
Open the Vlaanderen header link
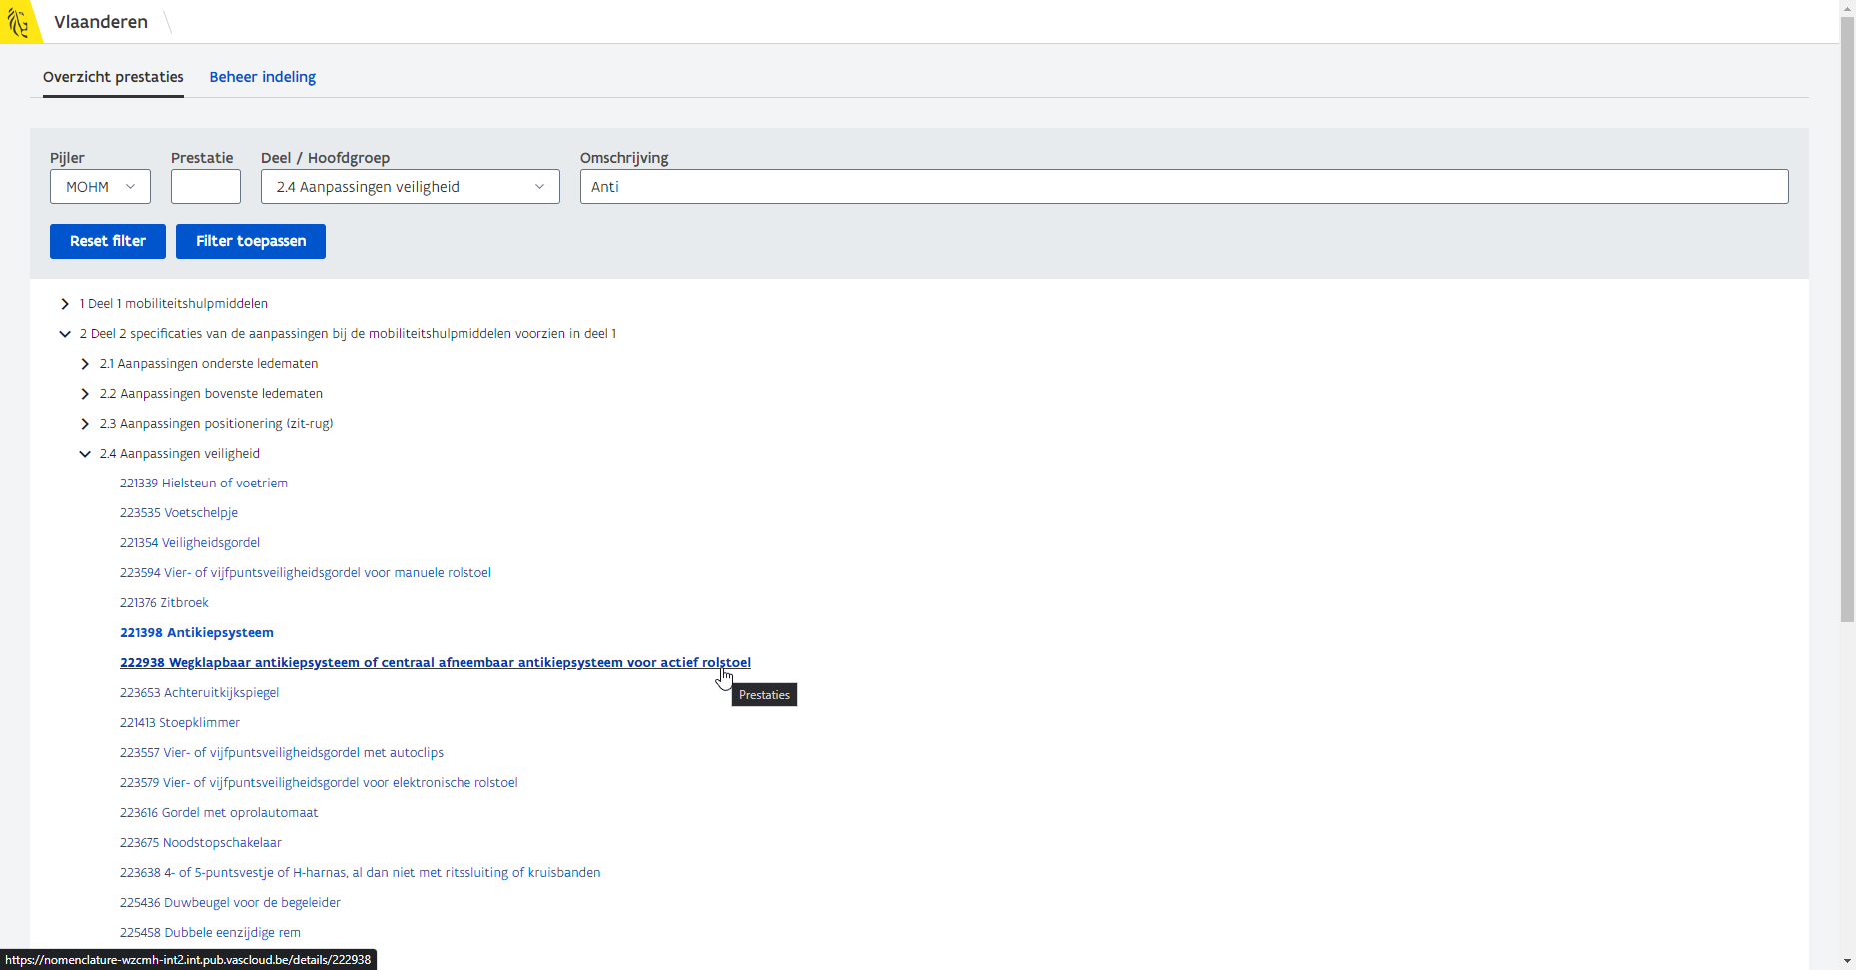coord(101,22)
